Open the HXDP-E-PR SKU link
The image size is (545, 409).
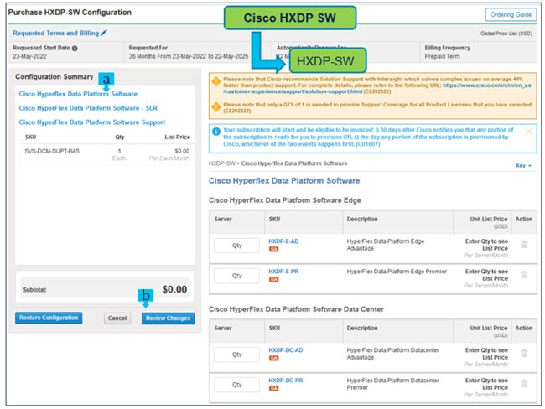[x=283, y=272]
